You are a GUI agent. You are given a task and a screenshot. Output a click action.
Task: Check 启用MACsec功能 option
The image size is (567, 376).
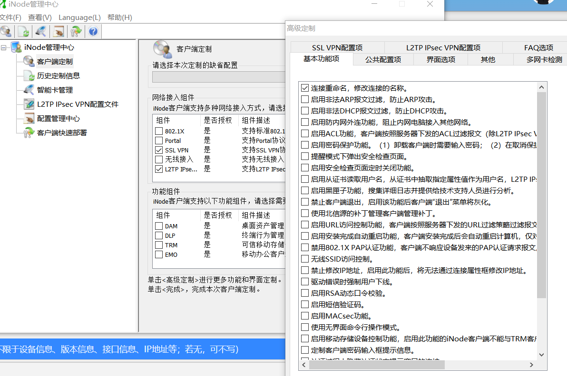[x=305, y=316]
